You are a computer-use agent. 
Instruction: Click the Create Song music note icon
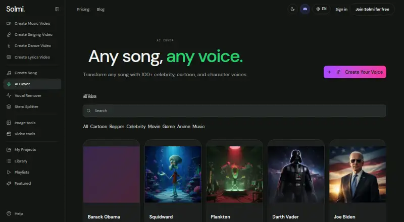pyautogui.click(x=9, y=73)
